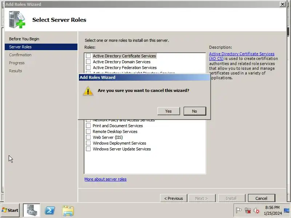This screenshot has width=291, height=218.
Task: Click Windows Deployment Services label
Action: (119, 143)
